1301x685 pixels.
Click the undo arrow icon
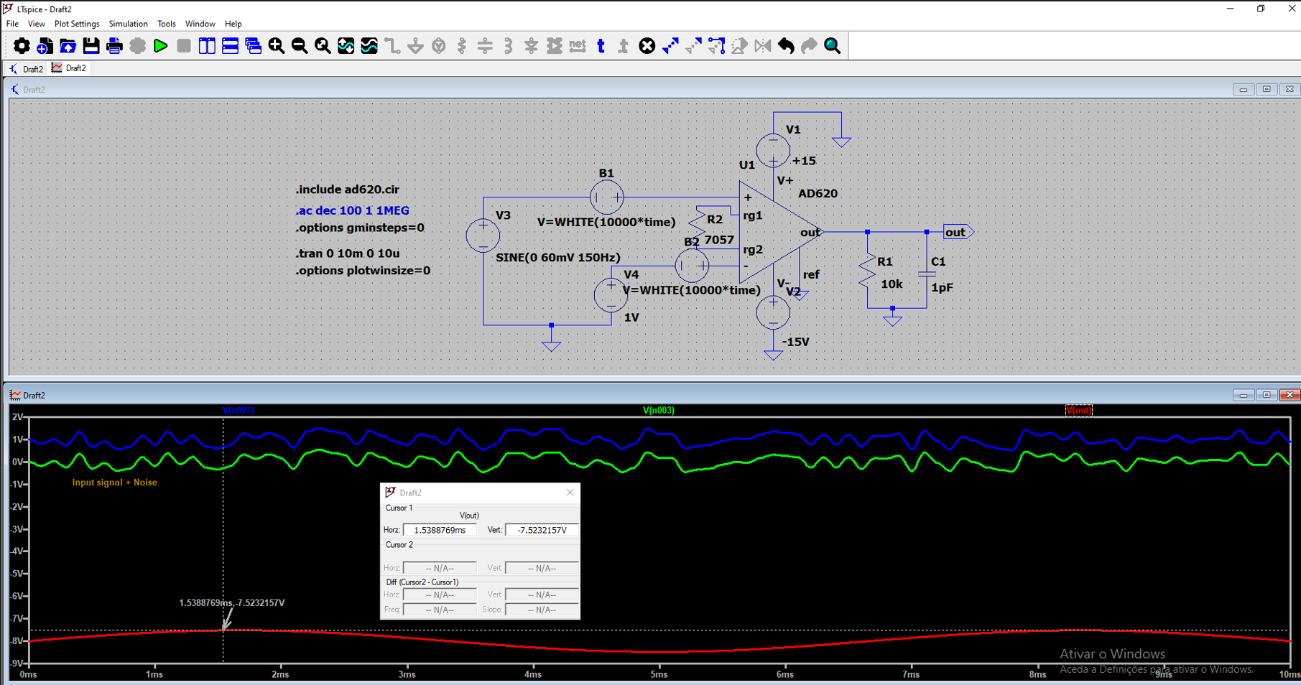point(786,46)
